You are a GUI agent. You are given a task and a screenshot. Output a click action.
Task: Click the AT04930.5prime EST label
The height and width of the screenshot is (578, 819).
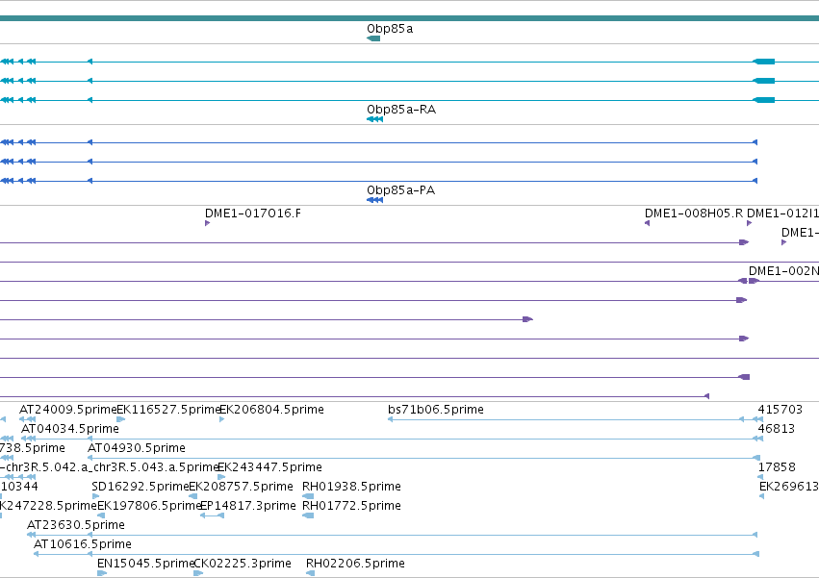[137, 448]
